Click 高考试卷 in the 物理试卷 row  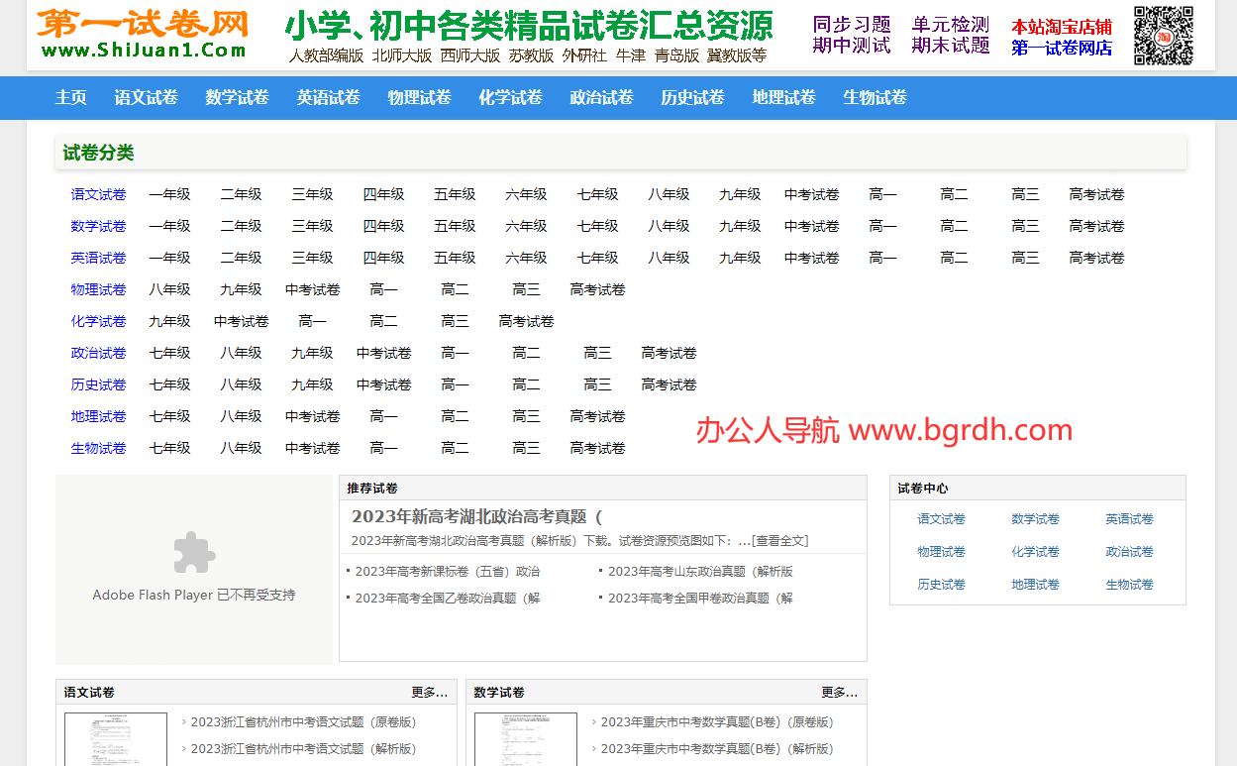tap(597, 289)
